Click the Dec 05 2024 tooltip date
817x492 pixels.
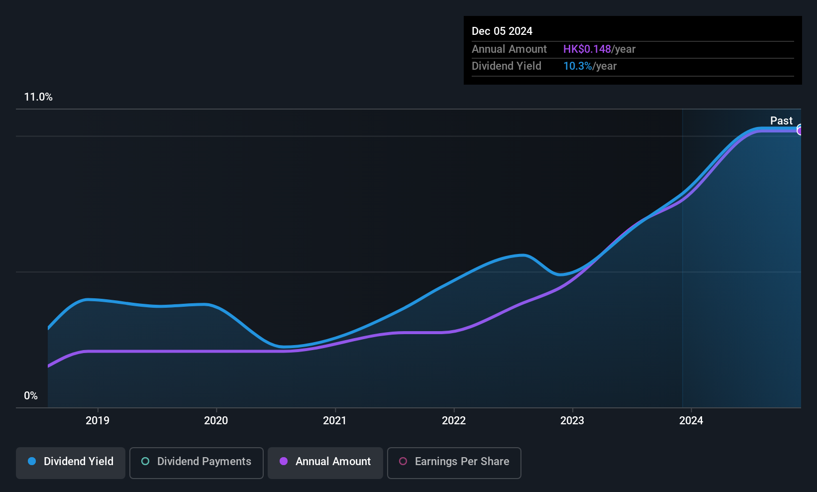[x=502, y=31]
